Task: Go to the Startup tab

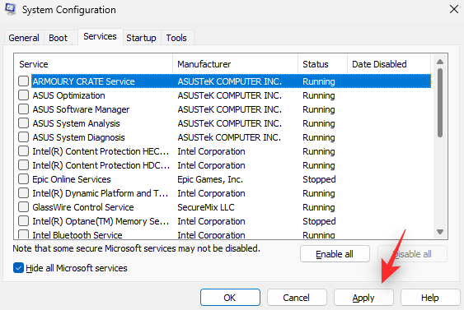Action: (x=141, y=38)
